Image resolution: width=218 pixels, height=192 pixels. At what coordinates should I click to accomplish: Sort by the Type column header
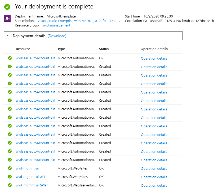(61, 49)
